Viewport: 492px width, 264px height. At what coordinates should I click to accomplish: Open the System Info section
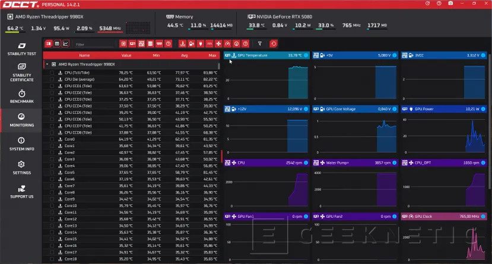tap(21, 144)
